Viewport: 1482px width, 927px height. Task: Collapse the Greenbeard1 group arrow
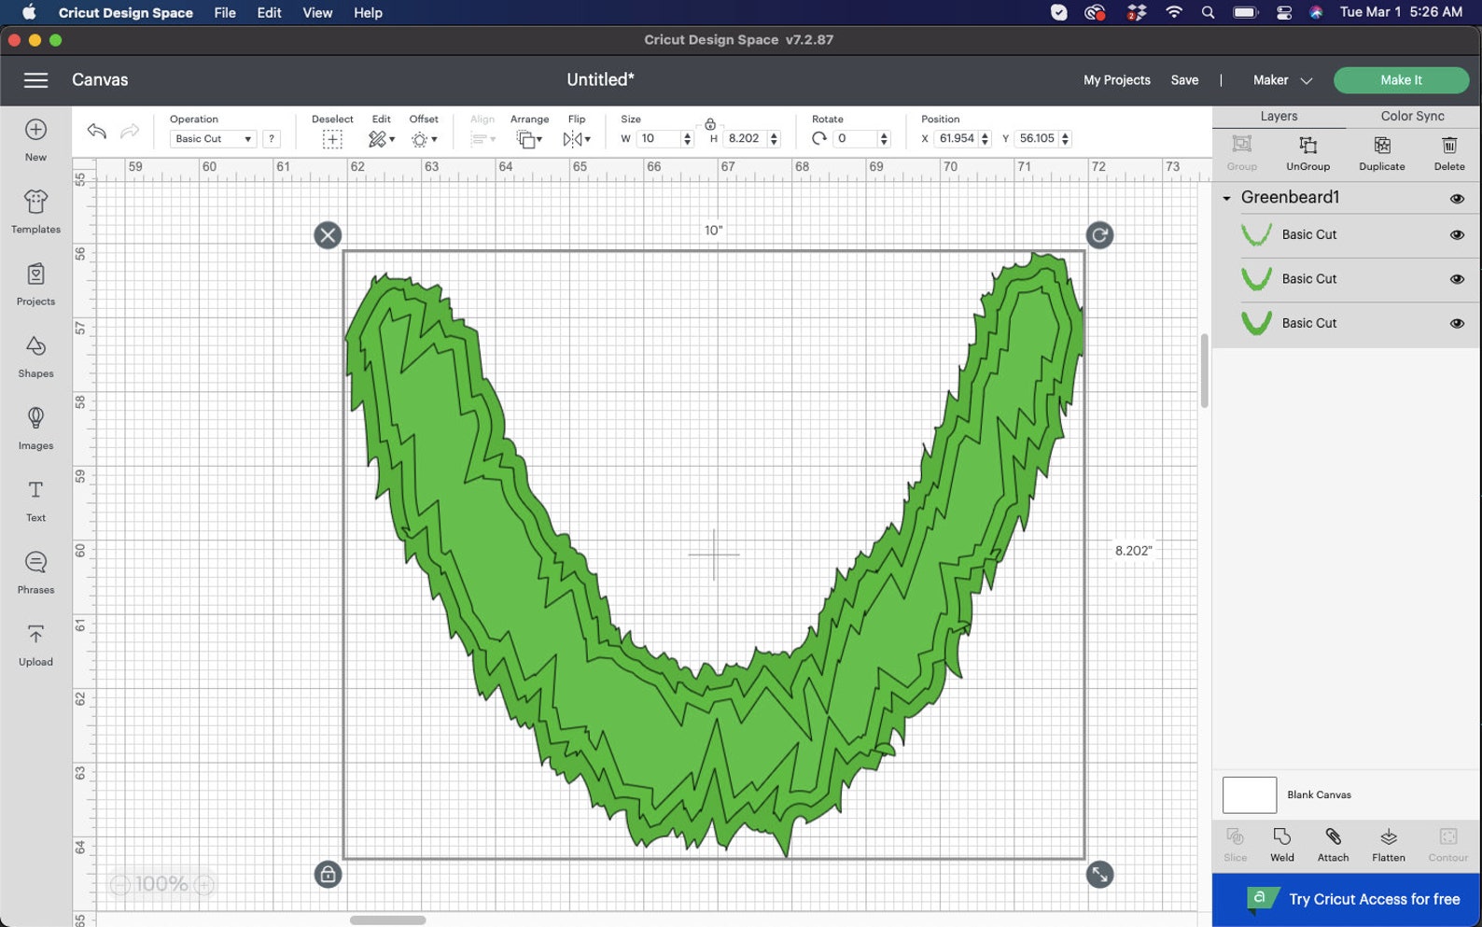coord(1227,198)
